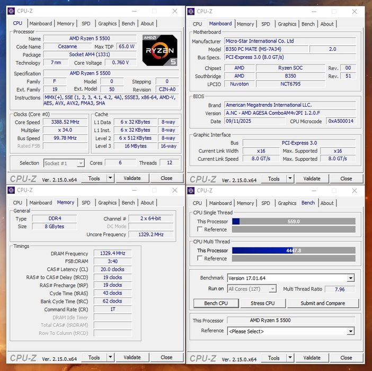Screen dimensions: 372x371
Task: Click Close button in Memory window
Action: (x=166, y=357)
